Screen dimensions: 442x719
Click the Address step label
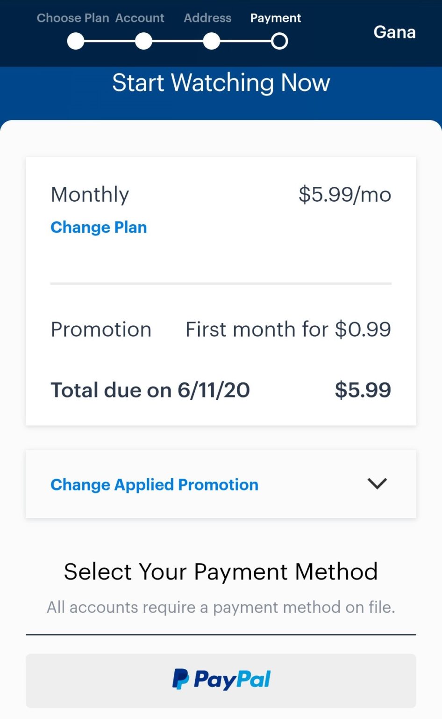pyautogui.click(x=207, y=18)
